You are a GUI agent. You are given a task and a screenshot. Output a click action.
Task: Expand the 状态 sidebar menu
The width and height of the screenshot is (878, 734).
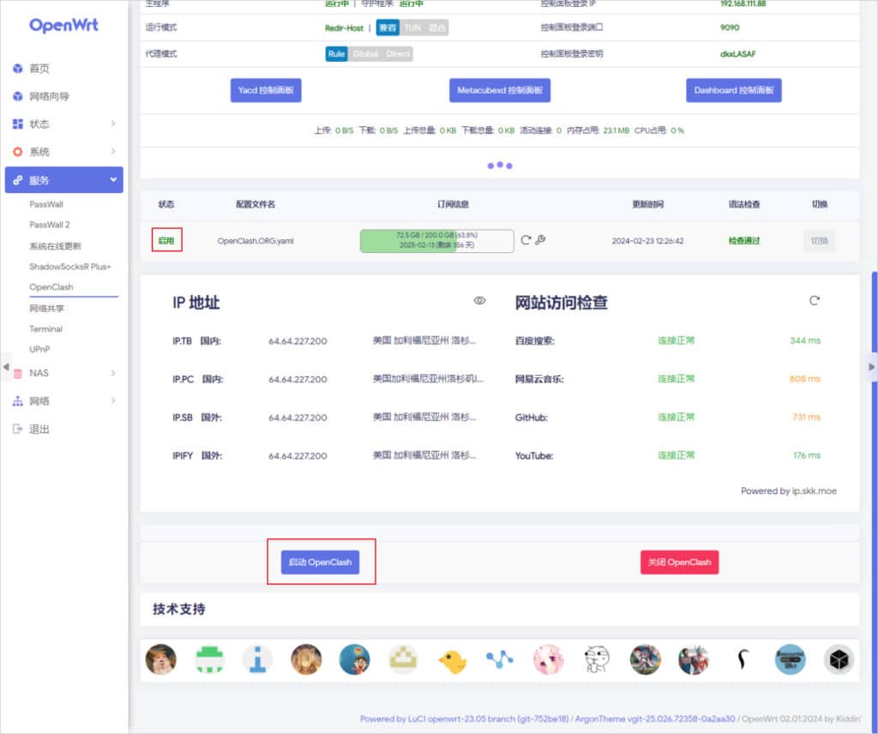coord(64,124)
